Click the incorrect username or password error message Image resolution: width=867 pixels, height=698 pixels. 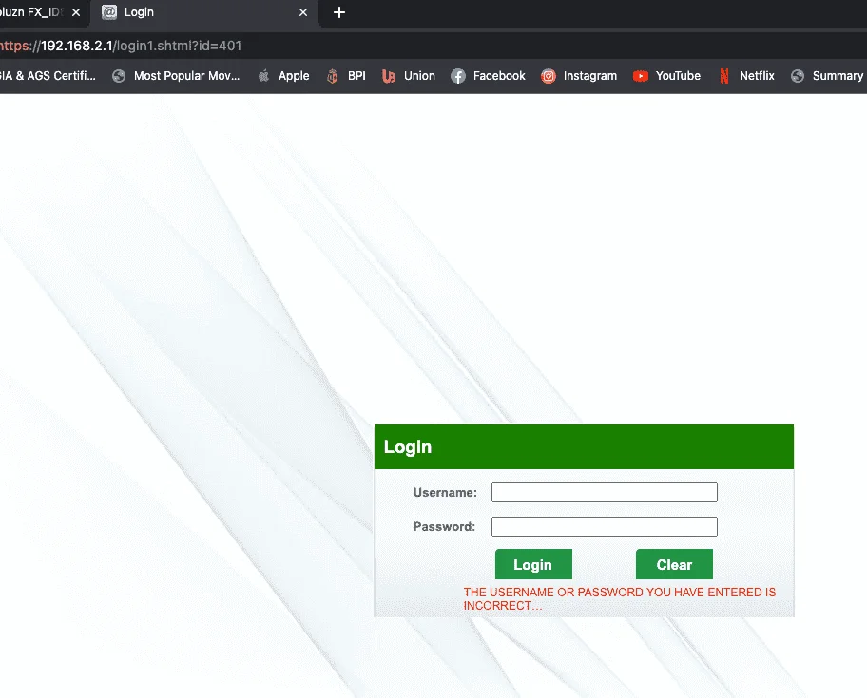coord(619,598)
